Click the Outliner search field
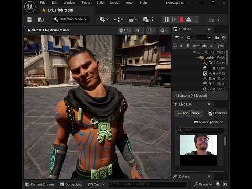Screen dimensions: 252x189 (x=198, y=38)
